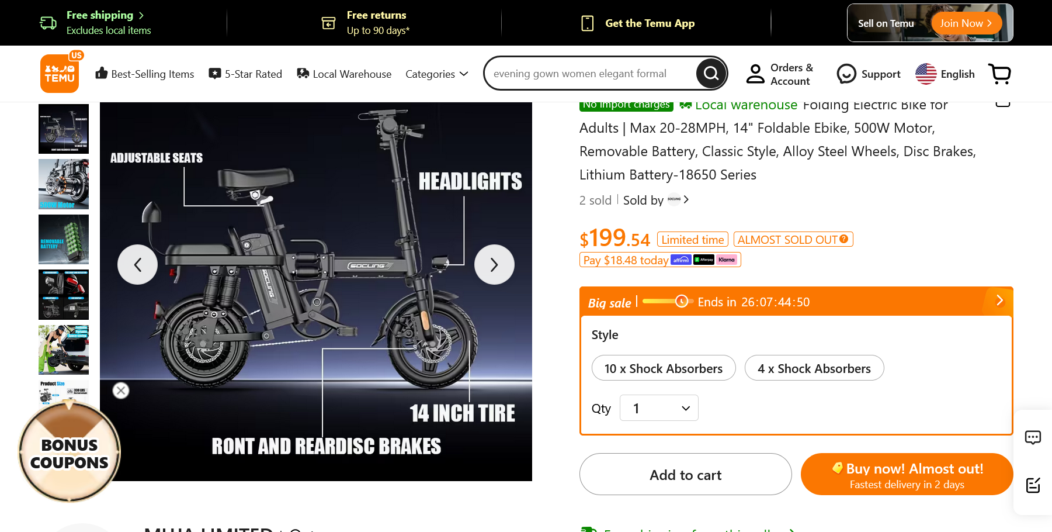Click the search magnifier button
1052x532 pixels.
[711, 73]
